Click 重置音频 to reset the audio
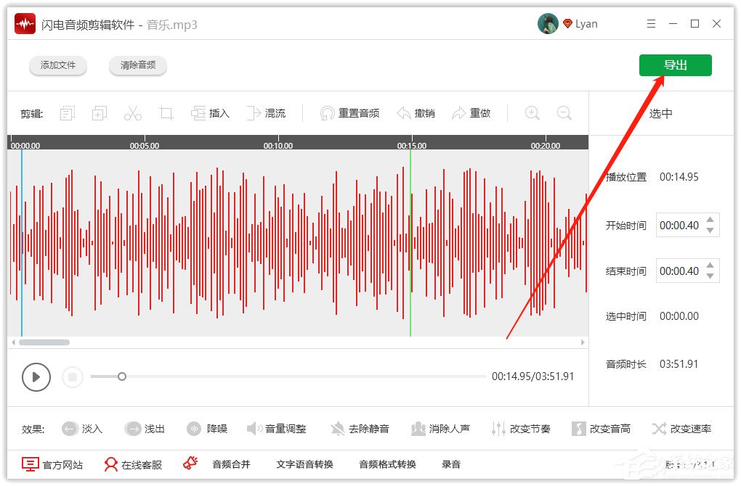Image resolution: width=741 pixels, height=486 pixels. click(350, 112)
